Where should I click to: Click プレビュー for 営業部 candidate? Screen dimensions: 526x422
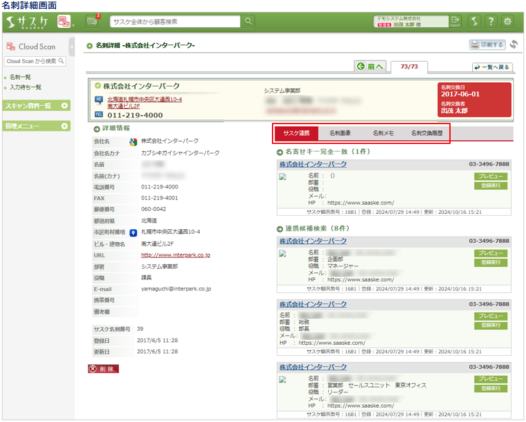click(x=491, y=379)
